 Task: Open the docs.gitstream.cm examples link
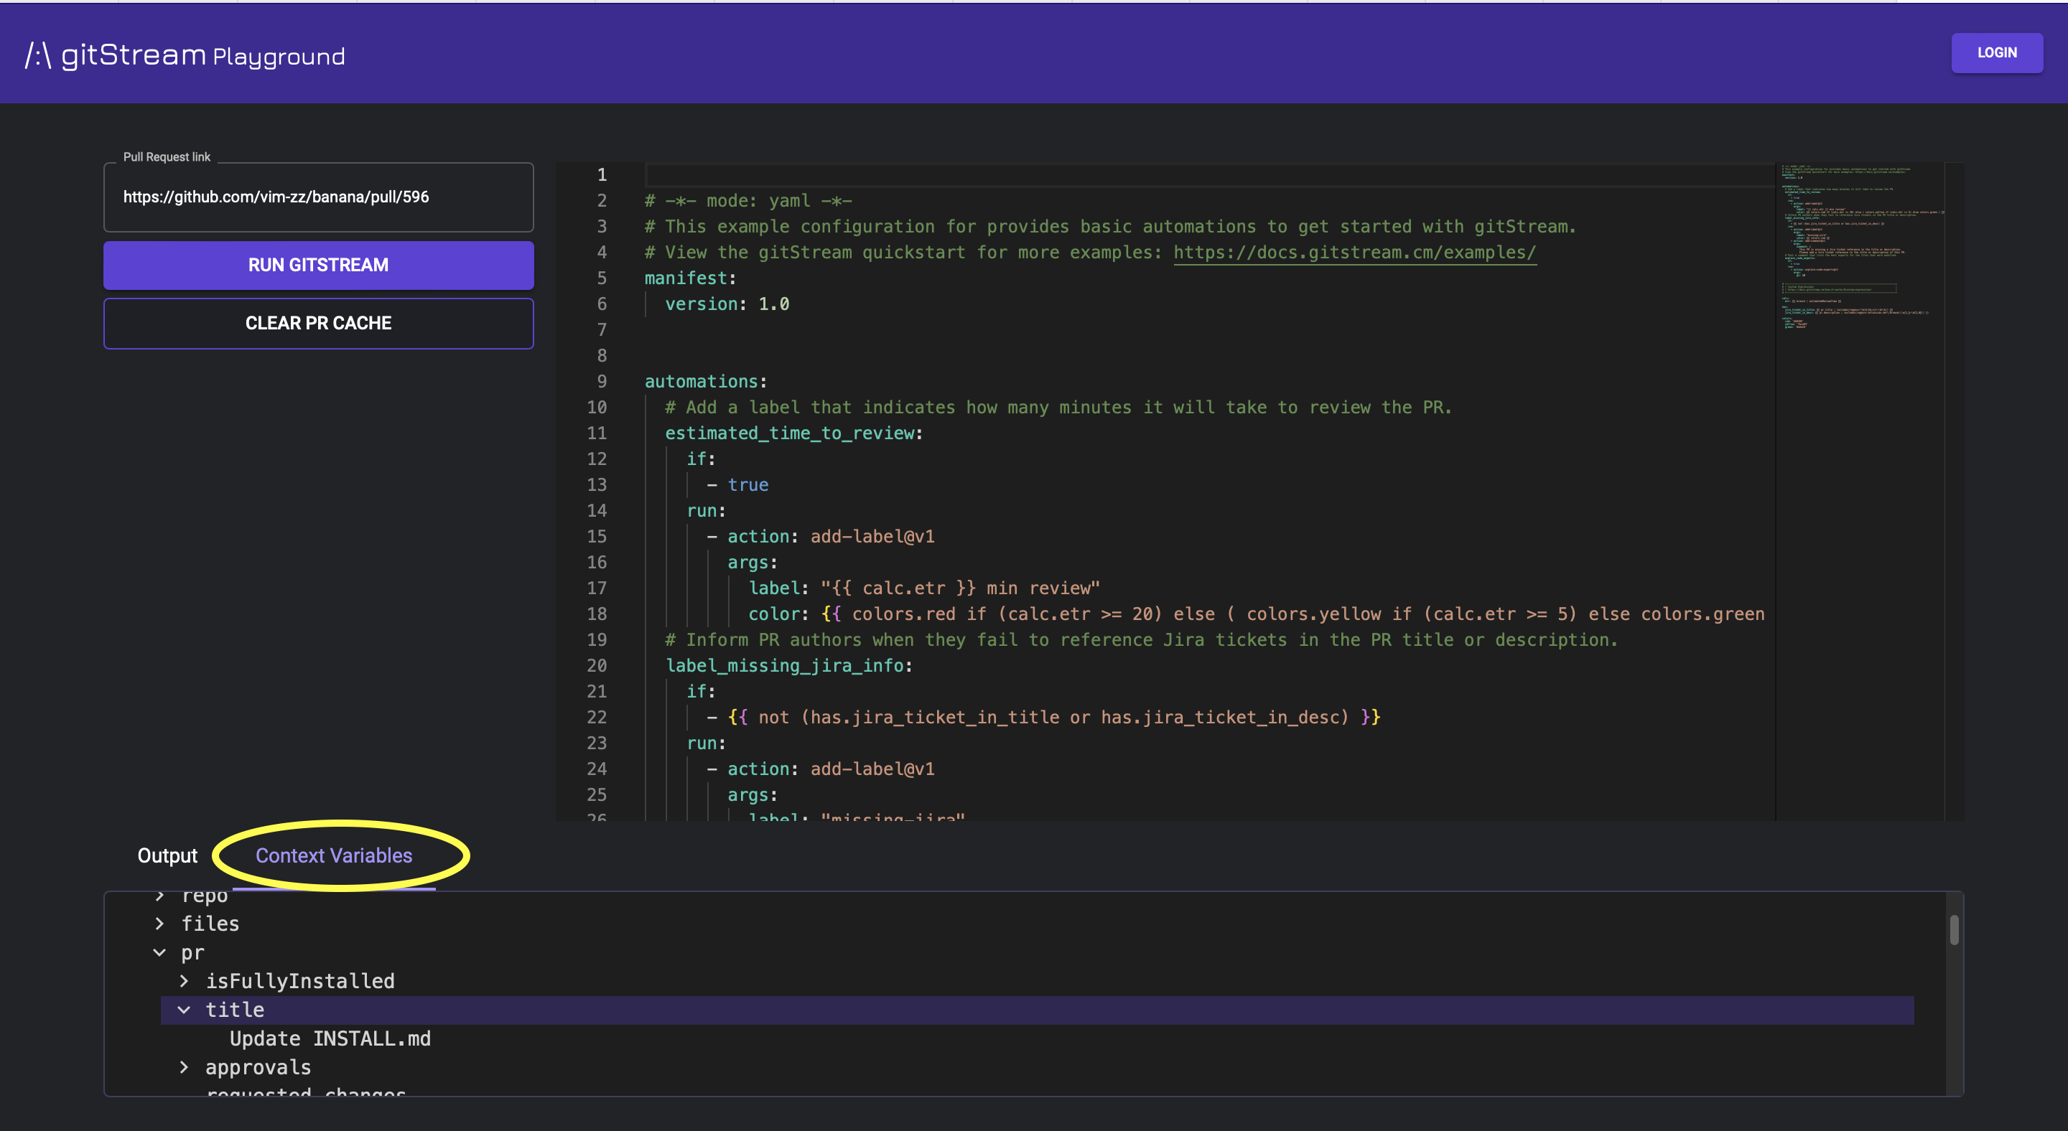[x=1354, y=253]
